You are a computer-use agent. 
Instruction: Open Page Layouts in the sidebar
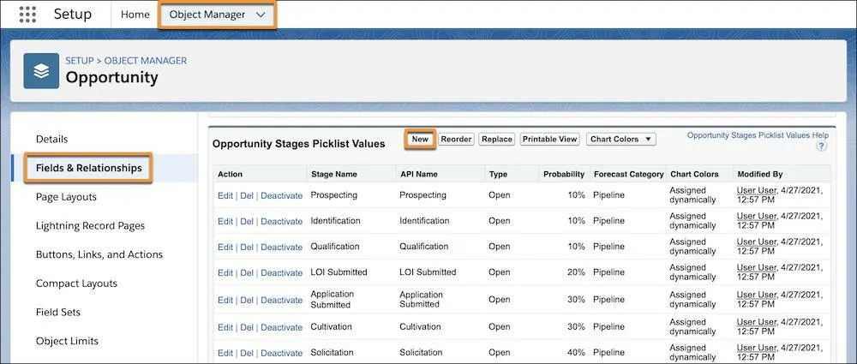tap(66, 197)
